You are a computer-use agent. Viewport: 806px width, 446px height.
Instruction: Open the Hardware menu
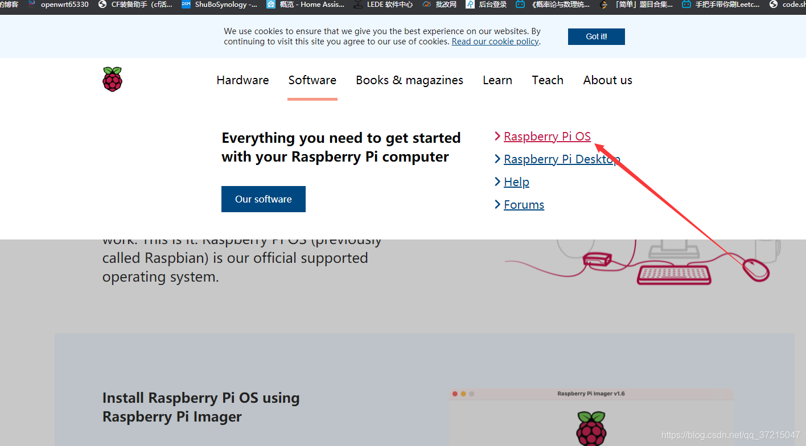pos(242,80)
